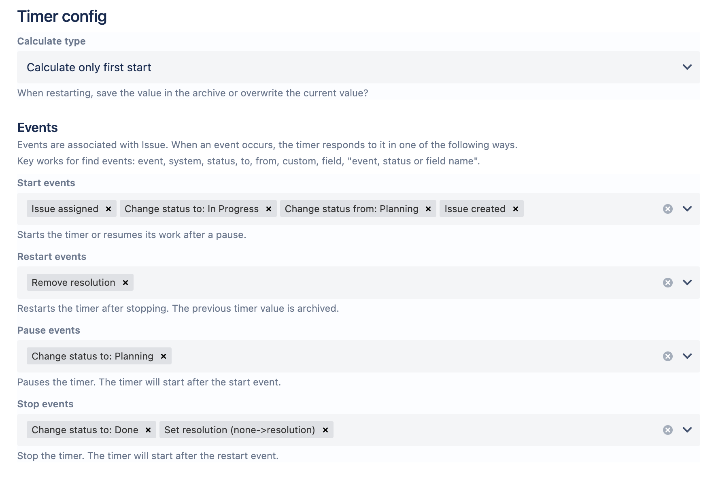Expand the Stop events dropdown

(687, 430)
